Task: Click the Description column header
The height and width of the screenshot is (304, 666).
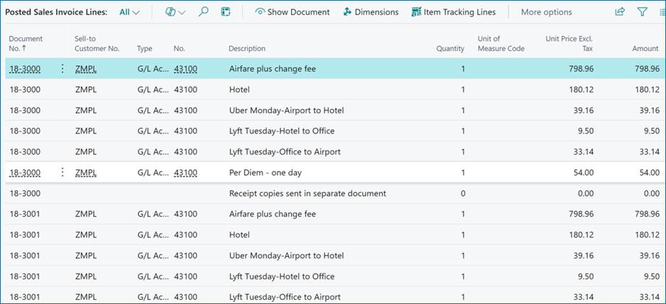Action: point(247,48)
